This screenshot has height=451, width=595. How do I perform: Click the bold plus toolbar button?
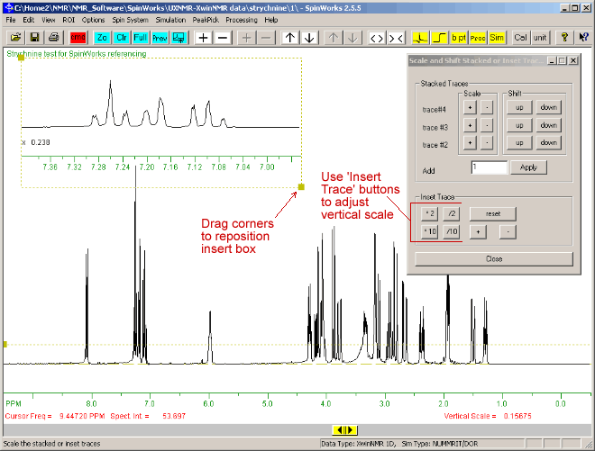[x=204, y=38]
